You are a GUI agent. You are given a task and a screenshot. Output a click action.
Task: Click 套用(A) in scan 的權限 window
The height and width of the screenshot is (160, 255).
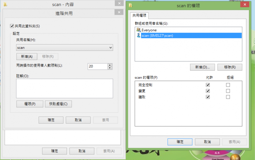234,142
